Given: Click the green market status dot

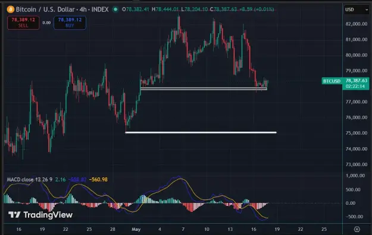Looking at the screenshot, I should tap(115, 9).
